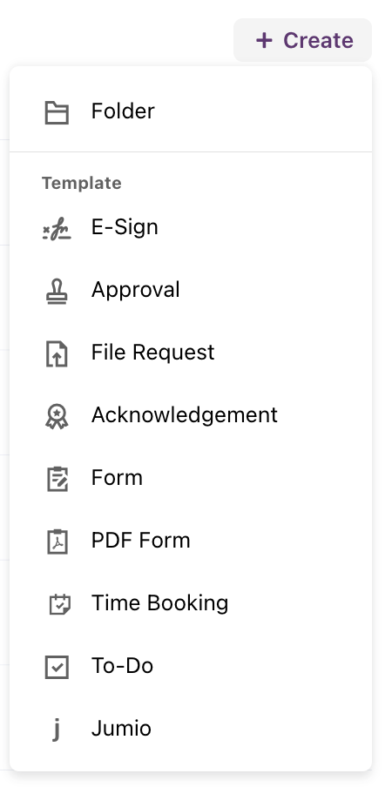The width and height of the screenshot is (392, 787).
Task: Select Acknowledgement template label
Action: click(x=184, y=415)
